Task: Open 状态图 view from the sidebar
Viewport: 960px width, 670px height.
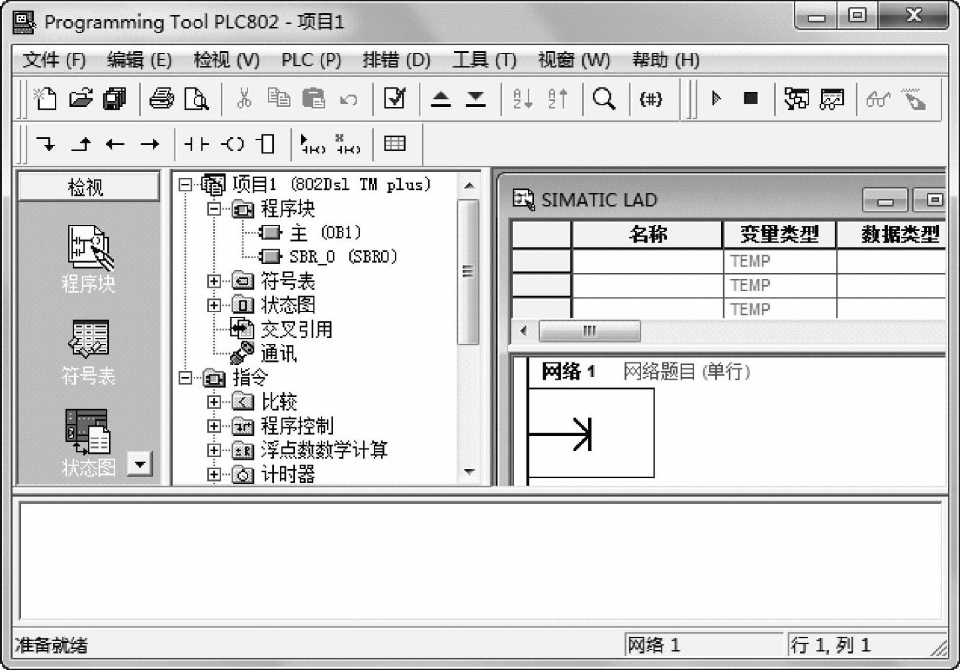Action: [x=89, y=443]
